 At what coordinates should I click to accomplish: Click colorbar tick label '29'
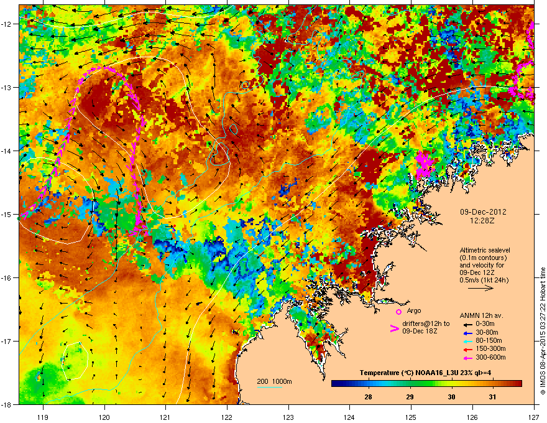point(410,397)
